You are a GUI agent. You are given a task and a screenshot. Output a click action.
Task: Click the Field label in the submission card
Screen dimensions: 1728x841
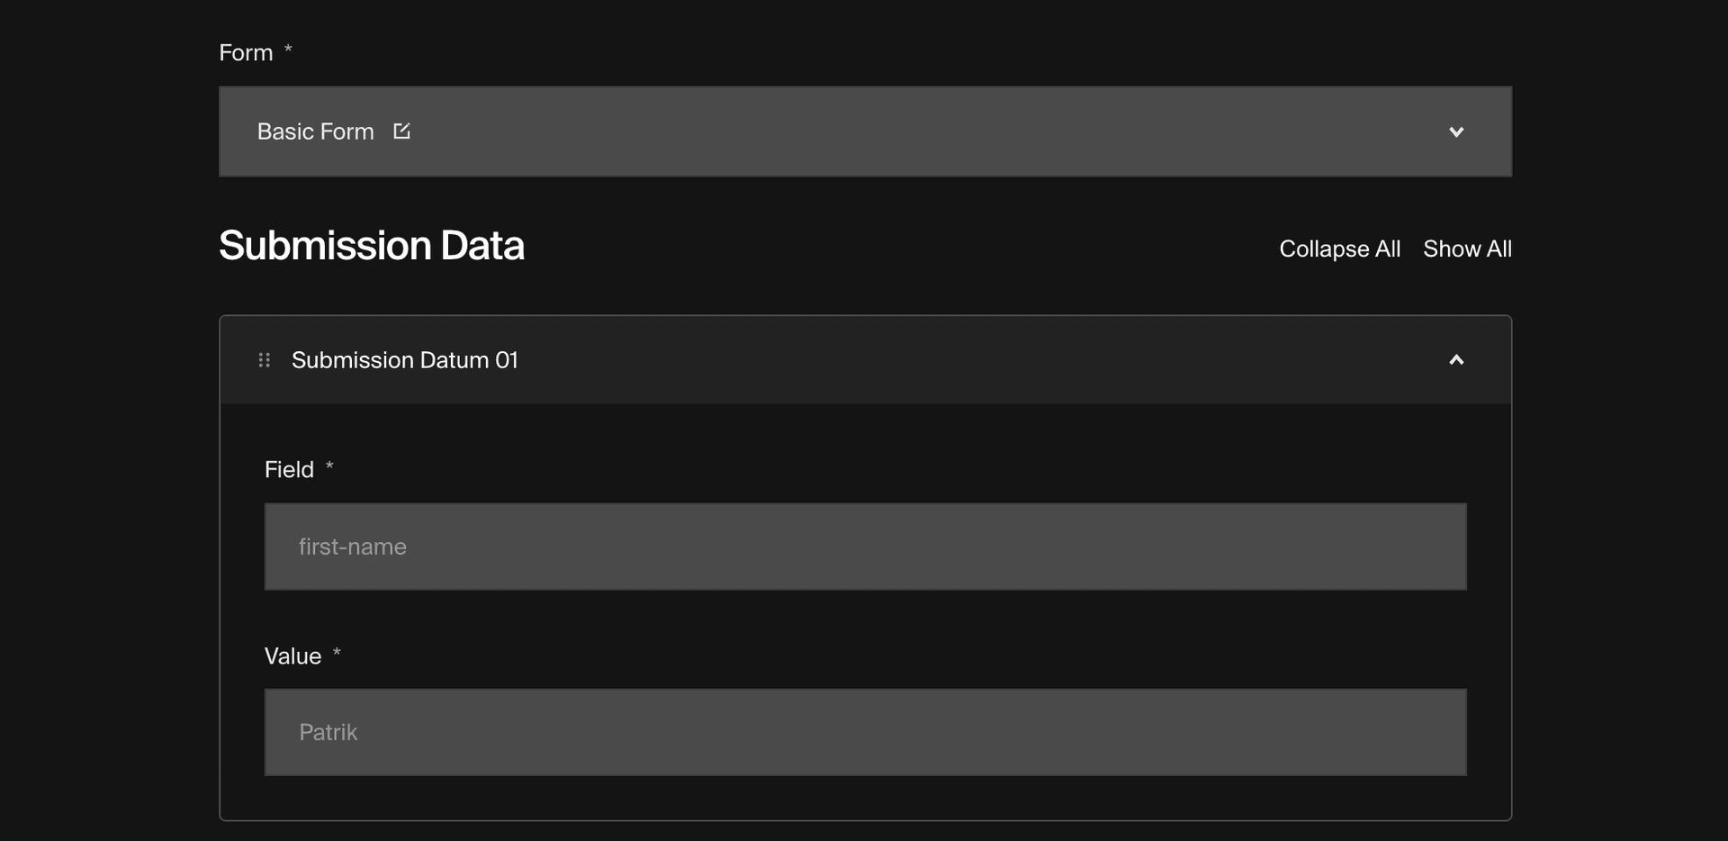pyautogui.click(x=288, y=468)
